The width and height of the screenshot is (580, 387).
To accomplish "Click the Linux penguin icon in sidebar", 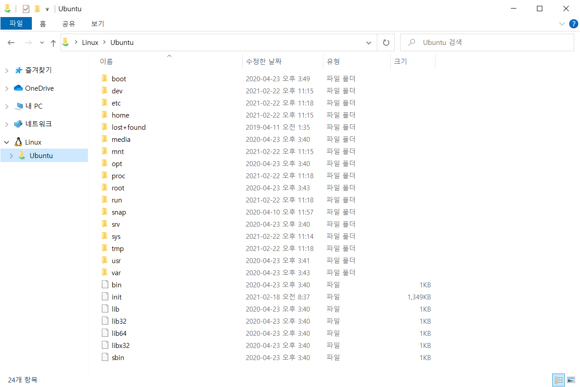I will pos(18,142).
